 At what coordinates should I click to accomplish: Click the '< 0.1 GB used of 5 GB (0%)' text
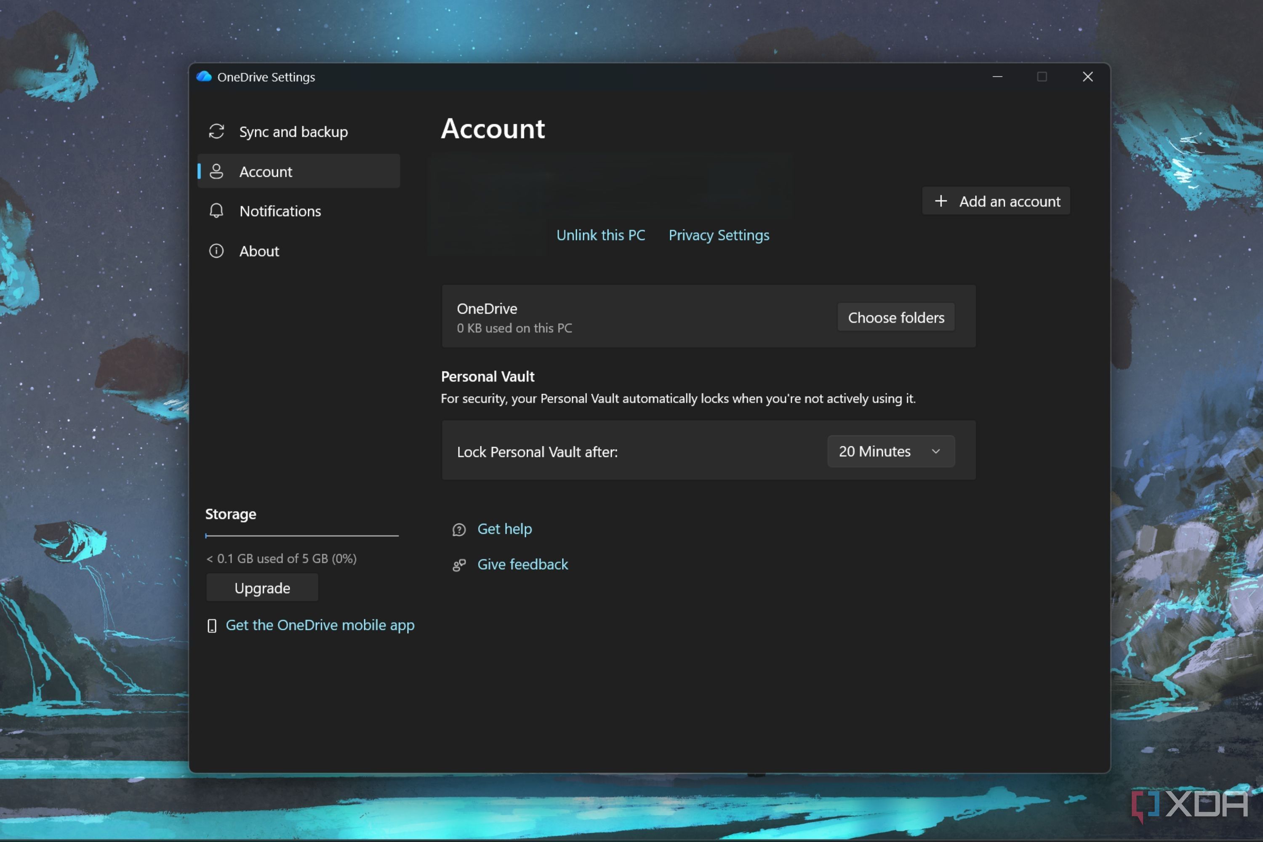click(281, 559)
